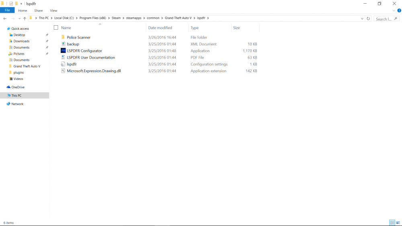The image size is (402, 226).
Task: Expand chevron after common breadcrumb
Action: coord(162,18)
